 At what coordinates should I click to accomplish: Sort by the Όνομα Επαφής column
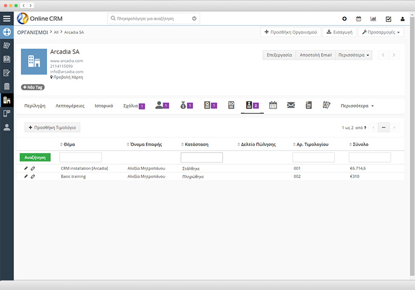[144, 144]
